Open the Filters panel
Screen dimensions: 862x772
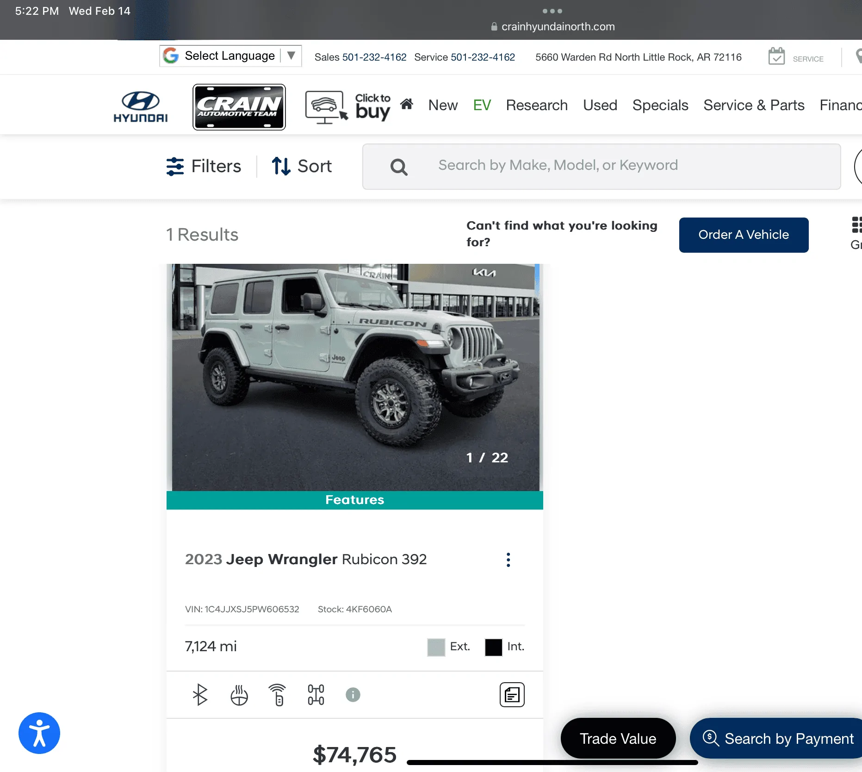pyautogui.click(x=204, y=166)
